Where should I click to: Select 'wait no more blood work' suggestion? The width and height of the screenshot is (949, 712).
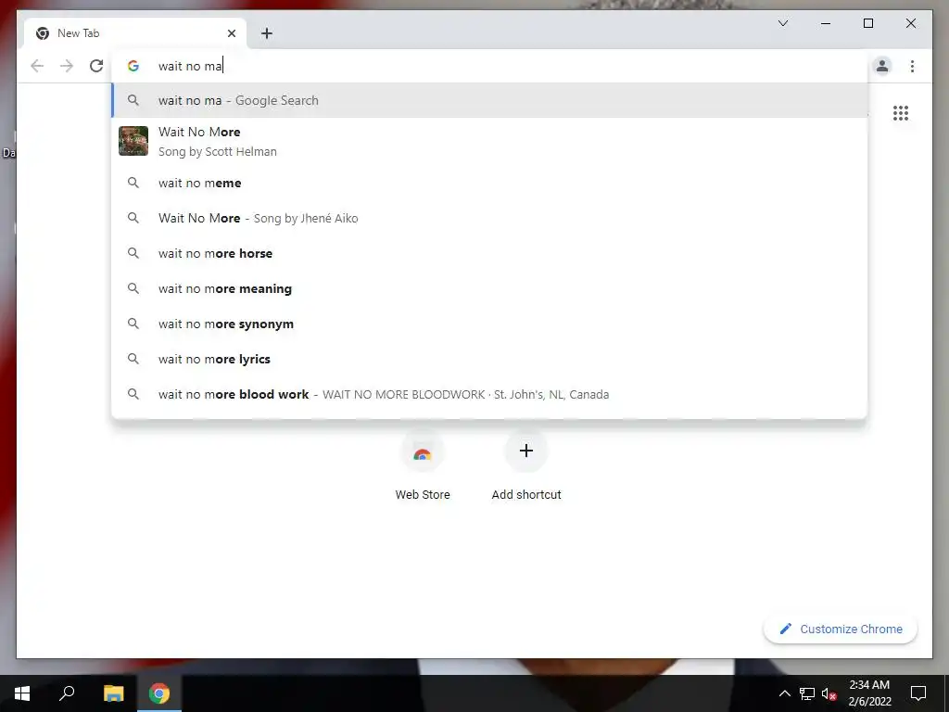[x=489, y=393]
